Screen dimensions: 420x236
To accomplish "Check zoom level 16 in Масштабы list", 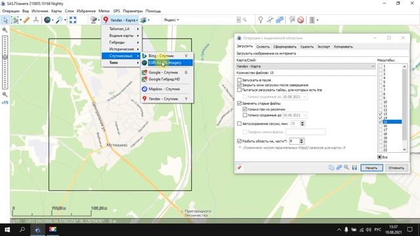I will [x=381, y=126].
